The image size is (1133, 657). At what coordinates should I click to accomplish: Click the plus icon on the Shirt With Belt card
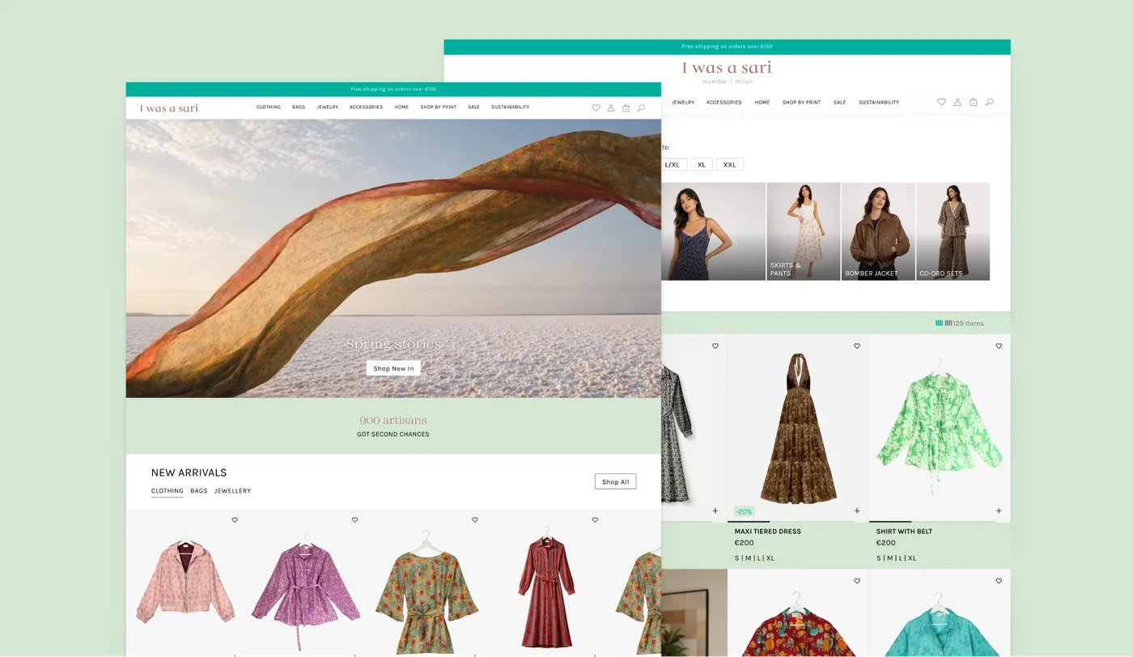pos(999,511)
